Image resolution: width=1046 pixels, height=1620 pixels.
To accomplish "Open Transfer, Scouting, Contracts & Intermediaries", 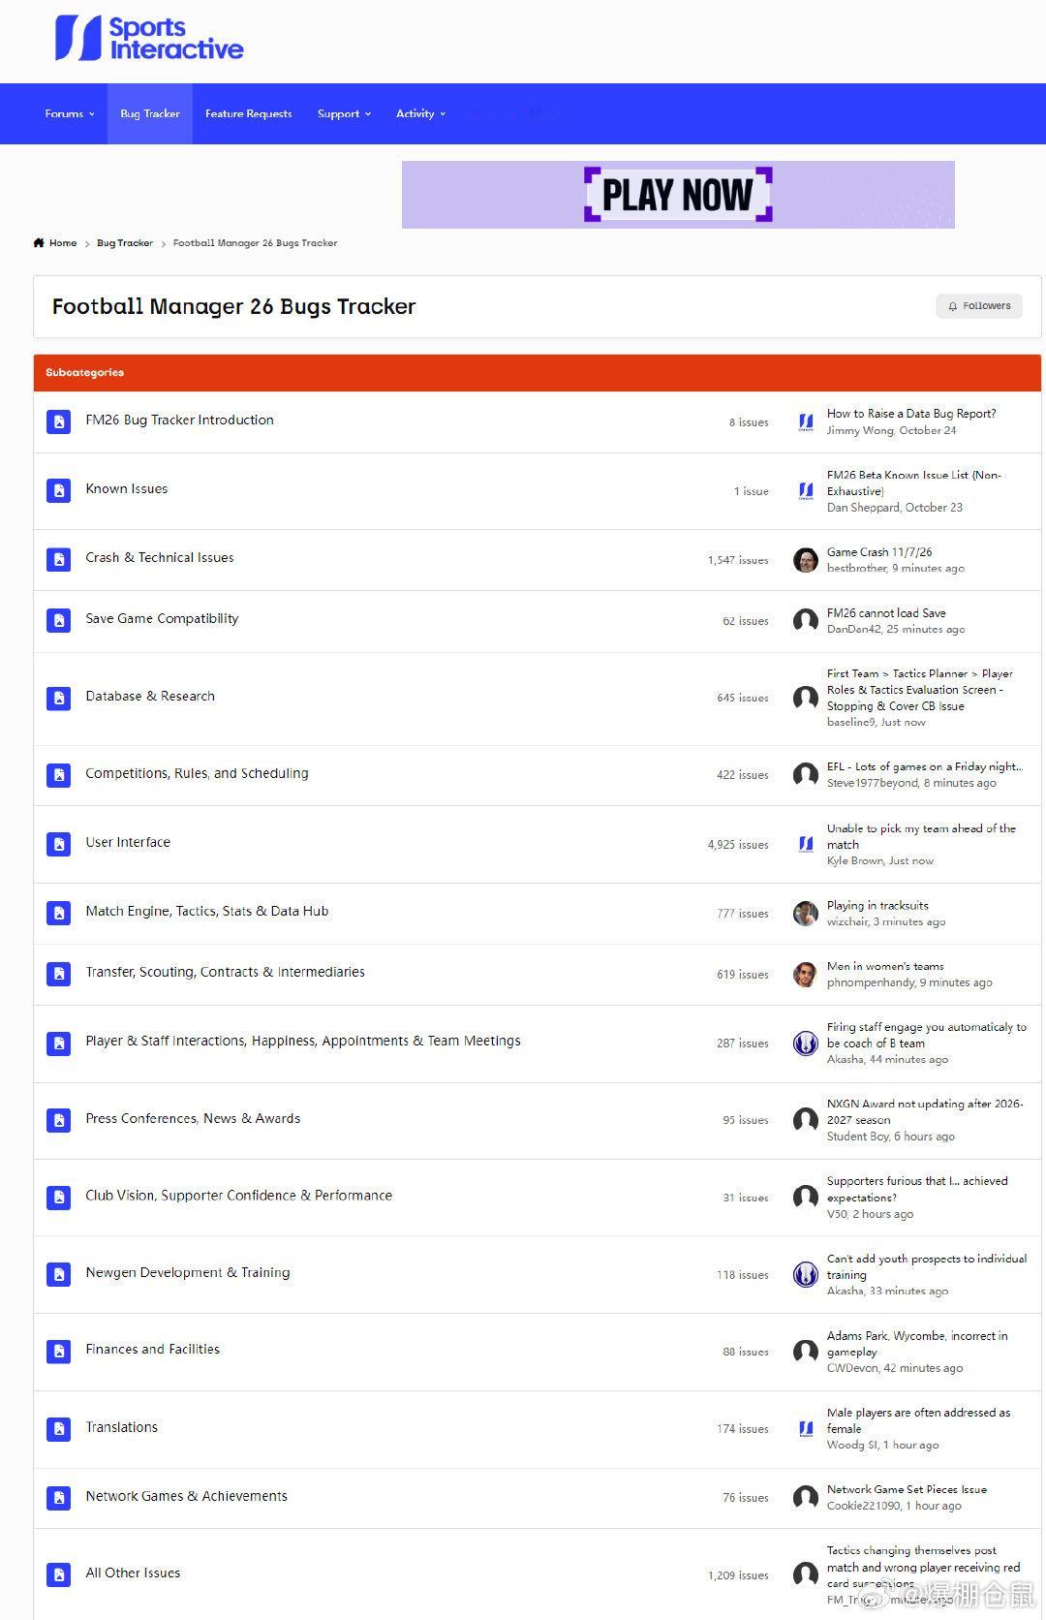I will pyautogui.click(x=225, y=972).
